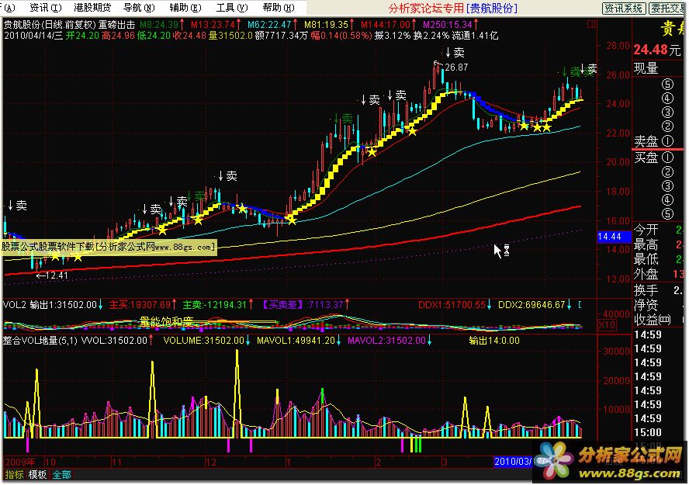Click the 外盘 row label
Screen dimensions: 689x485
[646, 274]
